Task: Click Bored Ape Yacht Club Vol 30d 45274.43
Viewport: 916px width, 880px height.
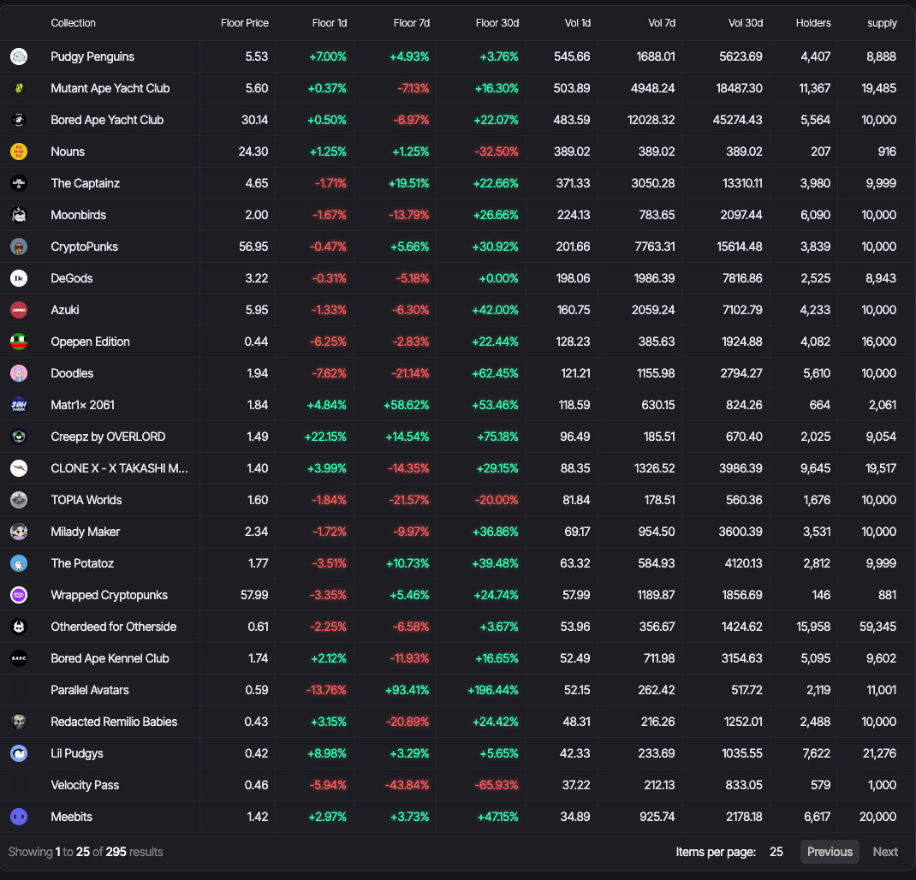Action: (737, 120)
